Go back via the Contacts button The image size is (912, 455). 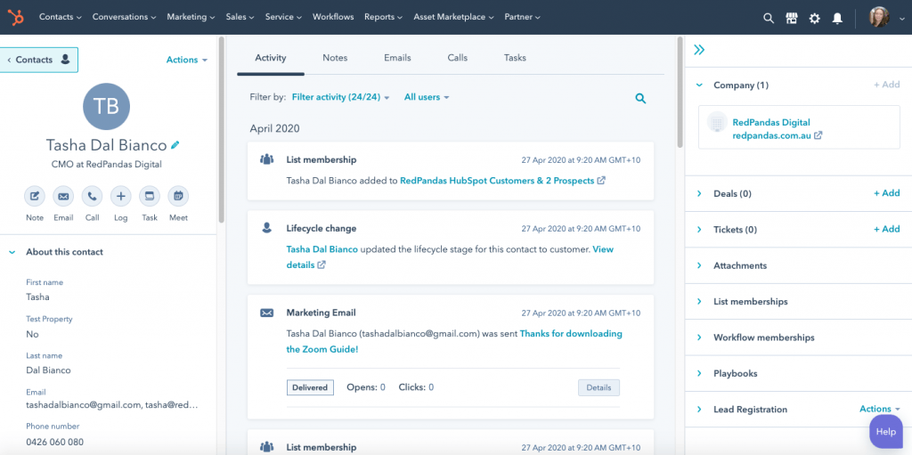click(x=38, y=60)
